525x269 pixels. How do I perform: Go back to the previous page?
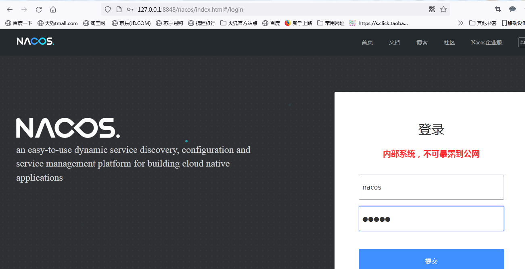[x=10, y=9]
